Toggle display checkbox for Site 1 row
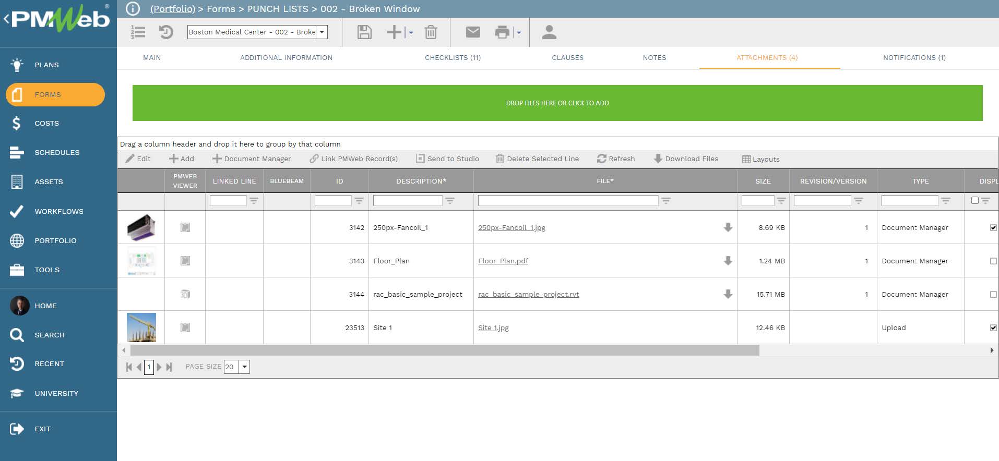This screenshot has height=461, width=999. tap(993, 327)
